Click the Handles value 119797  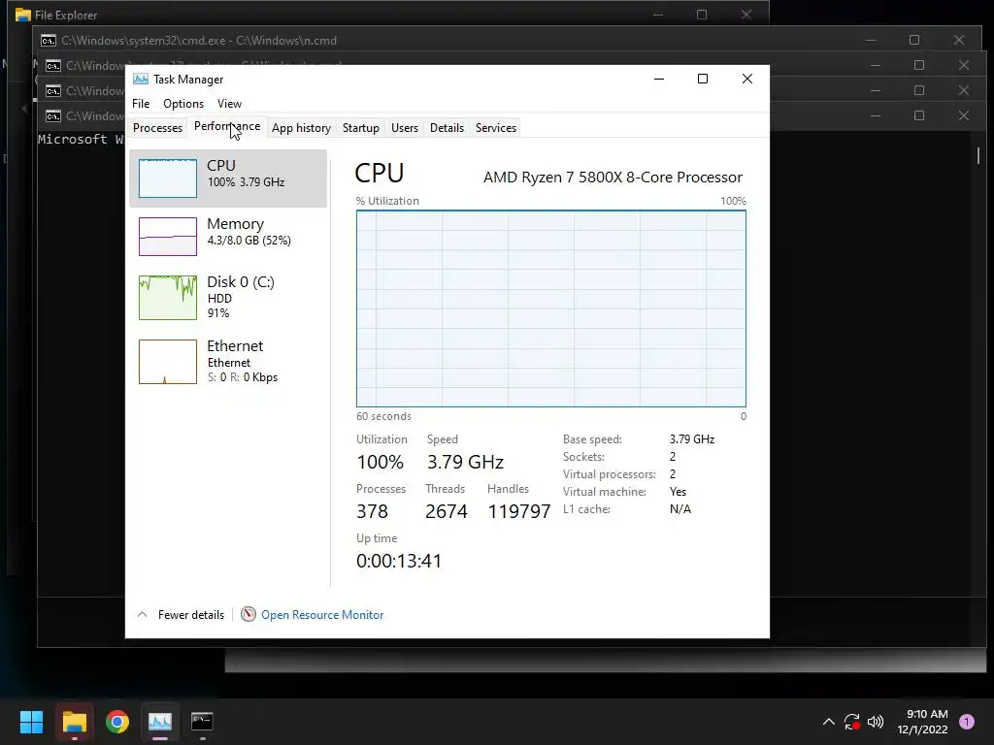click(x=519, y=511)
